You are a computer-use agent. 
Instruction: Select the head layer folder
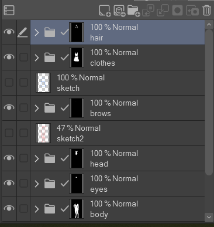118,158
